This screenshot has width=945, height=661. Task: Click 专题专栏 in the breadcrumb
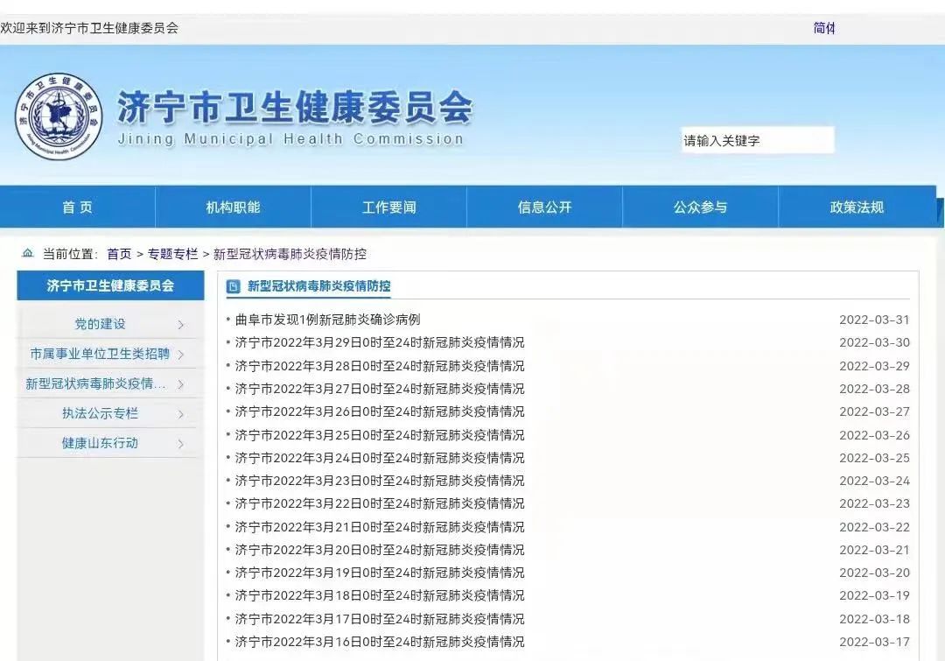coord(172,254)
